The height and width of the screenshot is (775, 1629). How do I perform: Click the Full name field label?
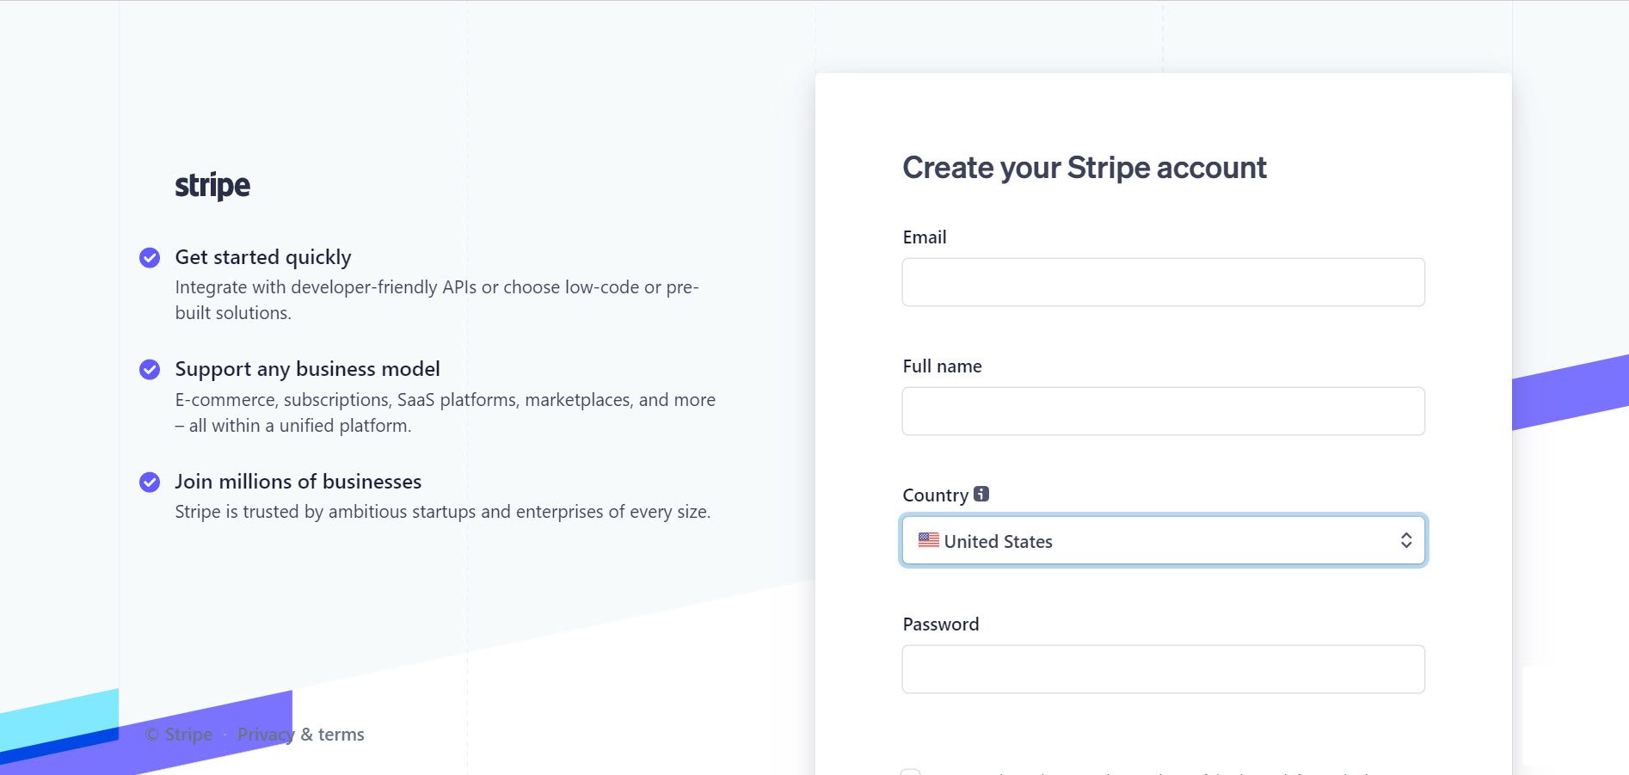click(x=943, y=366)
